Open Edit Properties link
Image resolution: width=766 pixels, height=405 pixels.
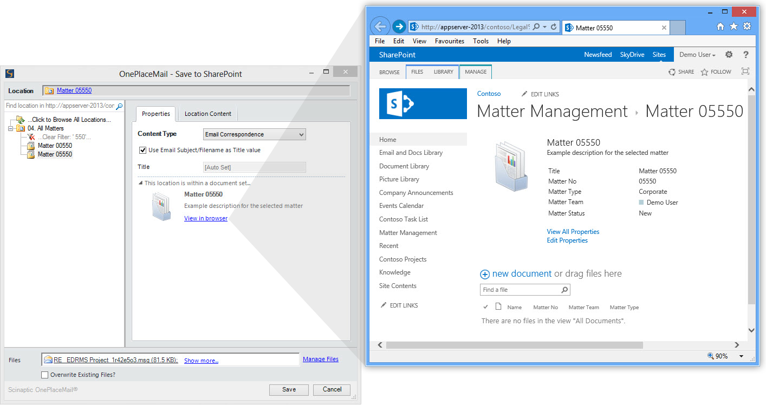tap(567, 240)
